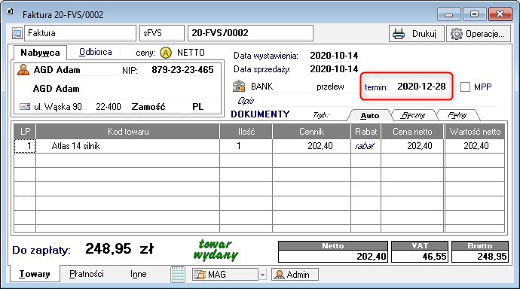Click the VAT total value 46,55

click(420, 256)
